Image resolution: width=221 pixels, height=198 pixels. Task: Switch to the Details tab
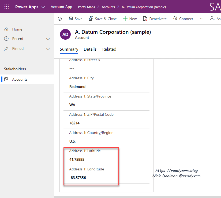(90, 49)
